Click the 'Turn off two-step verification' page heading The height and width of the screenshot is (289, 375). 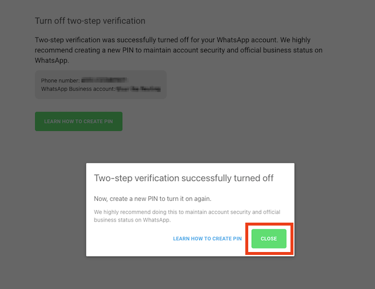coord(90,21)
